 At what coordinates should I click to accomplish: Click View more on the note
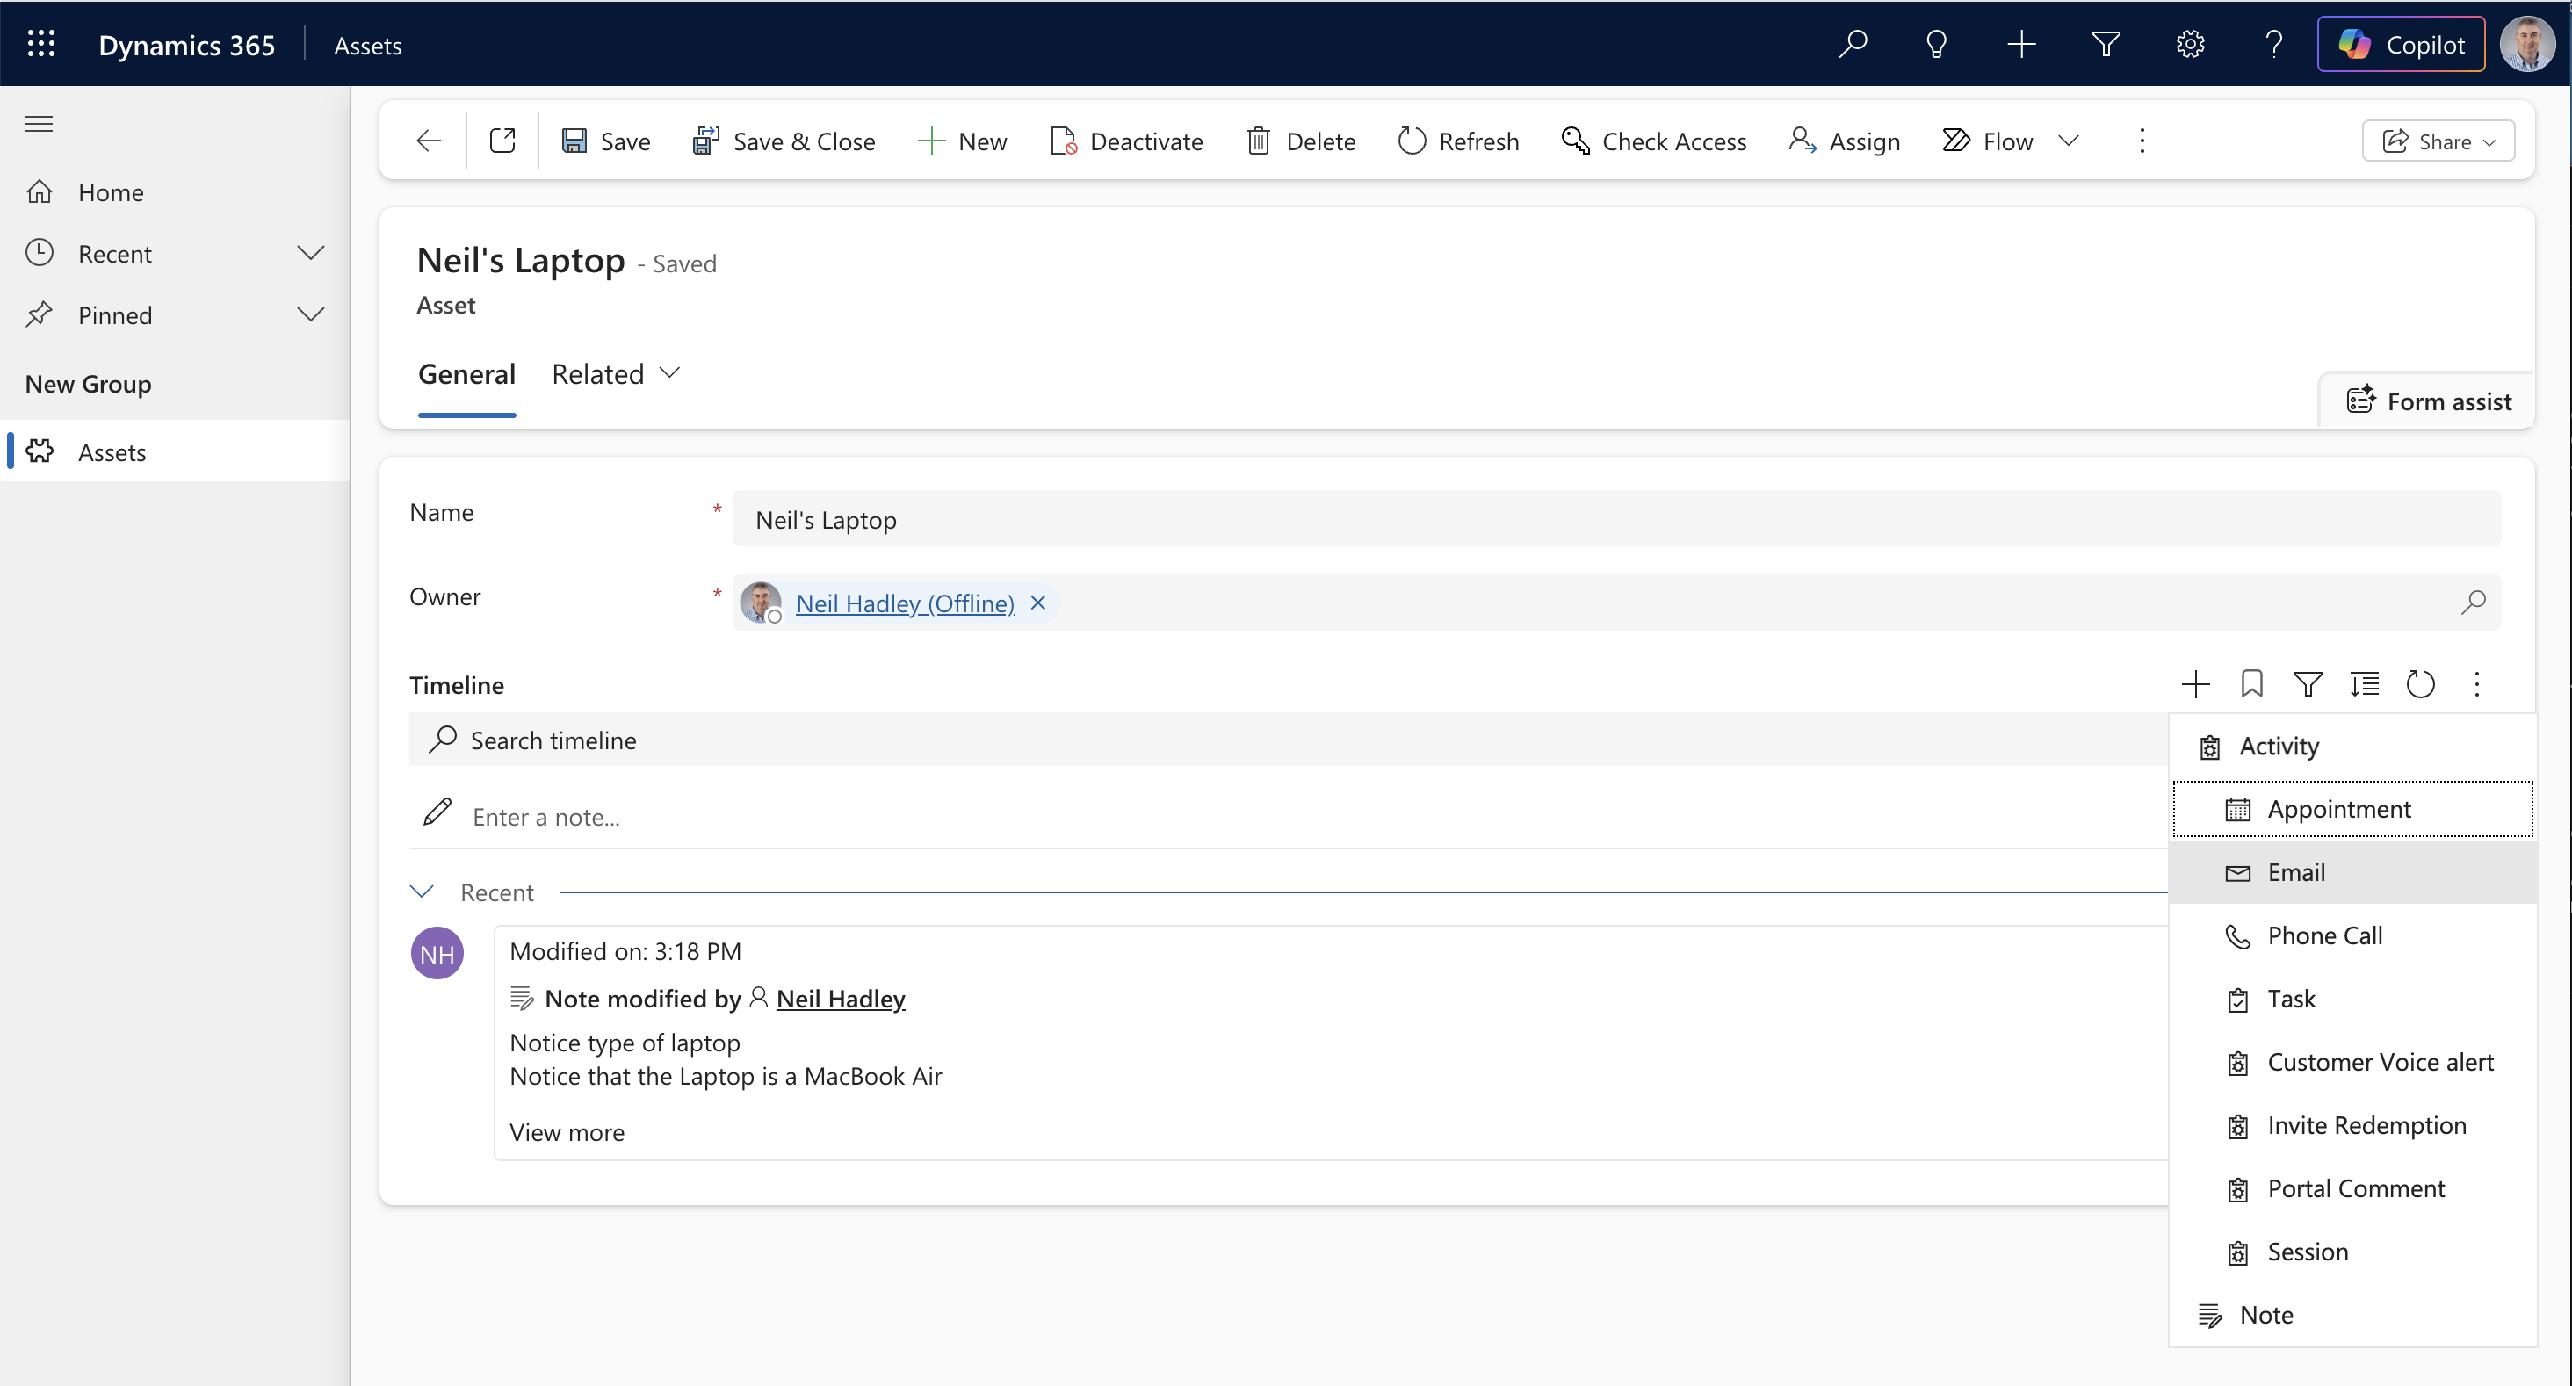coord(566,1131)
